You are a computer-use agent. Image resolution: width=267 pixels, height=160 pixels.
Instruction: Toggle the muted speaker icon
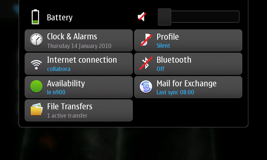142,17
